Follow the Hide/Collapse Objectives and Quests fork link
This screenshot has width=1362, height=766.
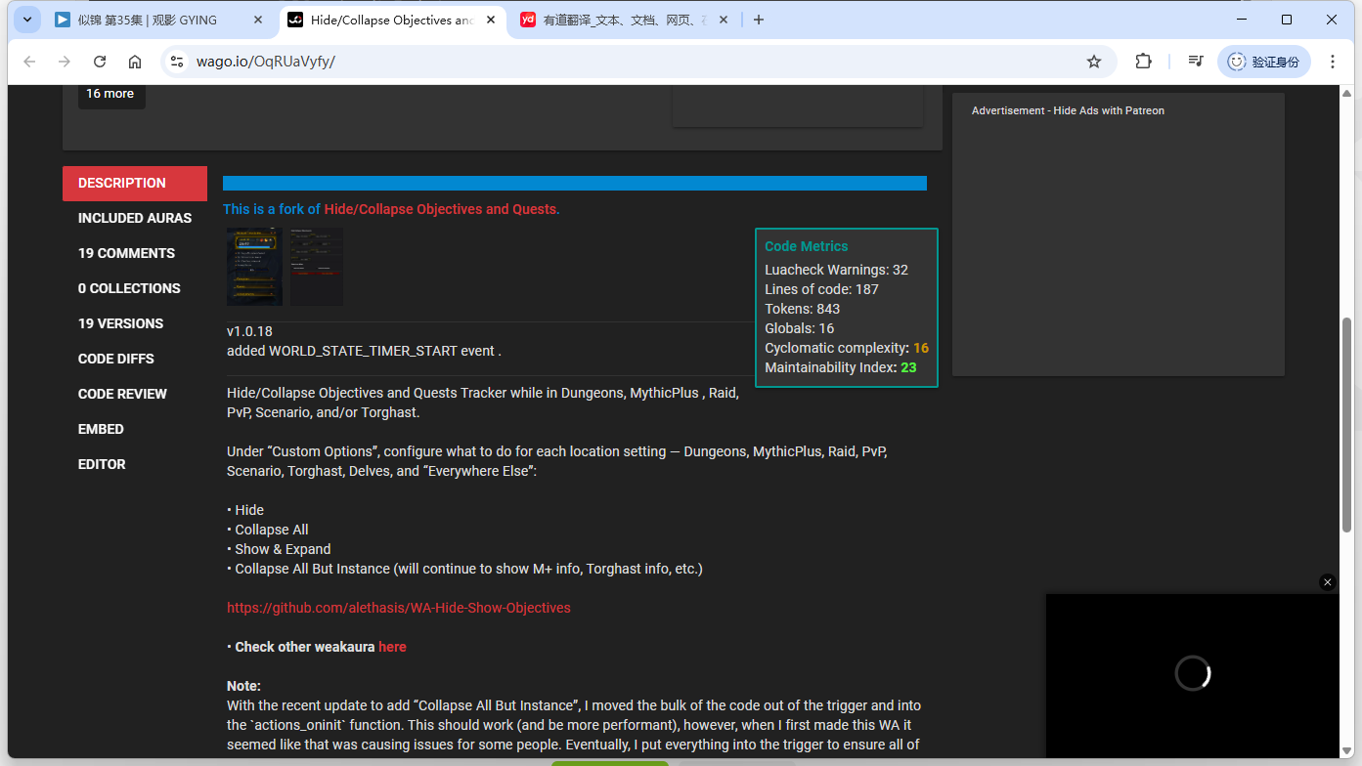[x=442, y=209]
